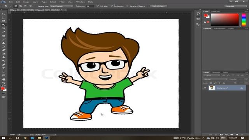
Task: Select the Healing Brush tool
Action: [x=4, y=36]
